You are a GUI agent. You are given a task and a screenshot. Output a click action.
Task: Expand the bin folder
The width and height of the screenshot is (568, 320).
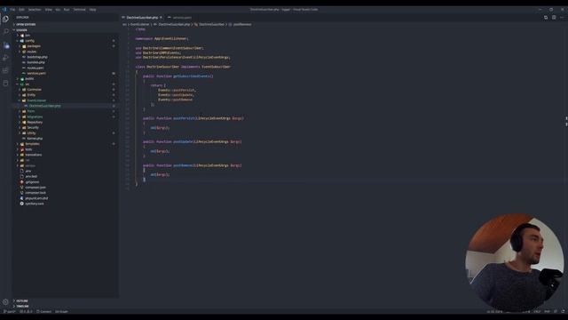click(x=28, y=36)
